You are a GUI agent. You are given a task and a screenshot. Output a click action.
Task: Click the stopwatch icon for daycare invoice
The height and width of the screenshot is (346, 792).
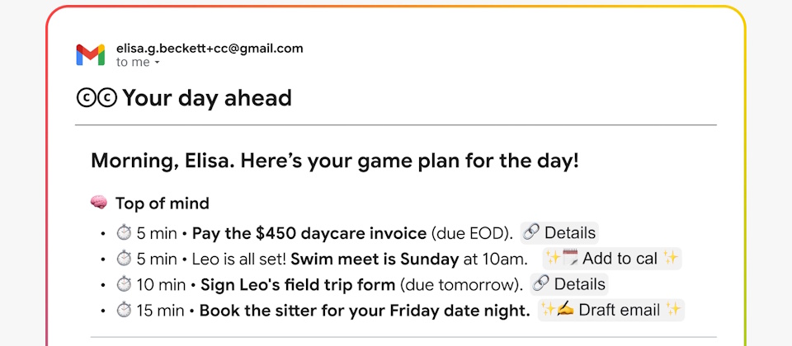tap(124, 233)
